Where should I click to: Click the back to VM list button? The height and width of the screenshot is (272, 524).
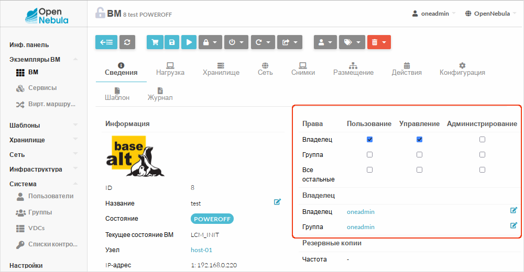106,42
